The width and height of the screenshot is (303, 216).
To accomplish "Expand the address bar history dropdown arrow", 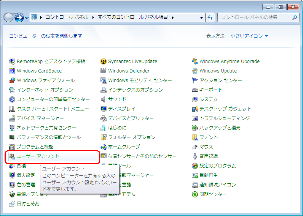I will coord(201,18).
